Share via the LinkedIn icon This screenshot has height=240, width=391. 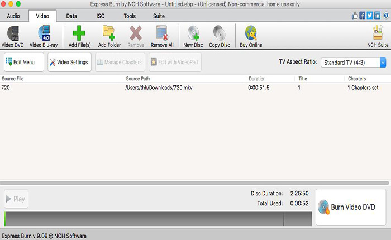tap(377, 16)
